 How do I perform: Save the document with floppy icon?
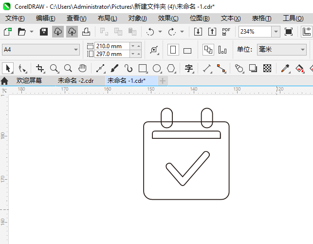coord(44,32)
